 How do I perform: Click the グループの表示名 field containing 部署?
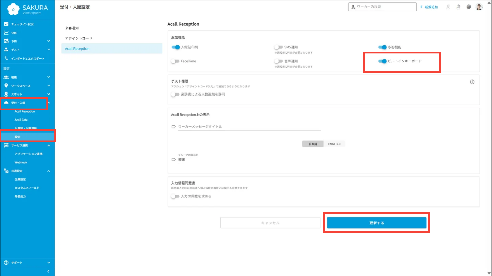coord(249,159)
